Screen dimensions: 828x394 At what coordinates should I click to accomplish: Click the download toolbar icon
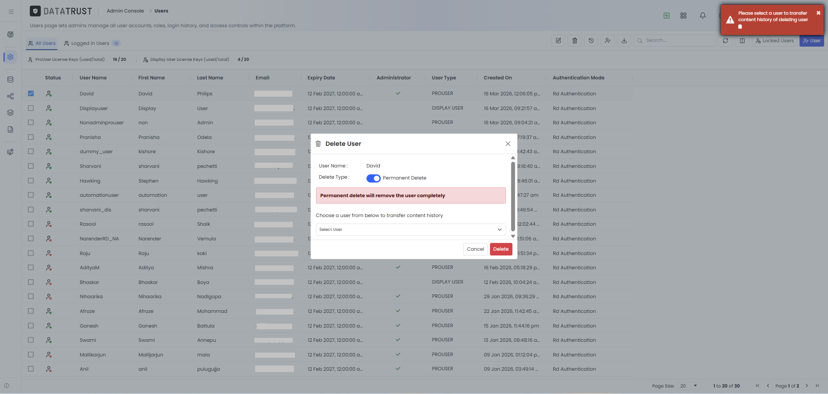pos(624,41)
